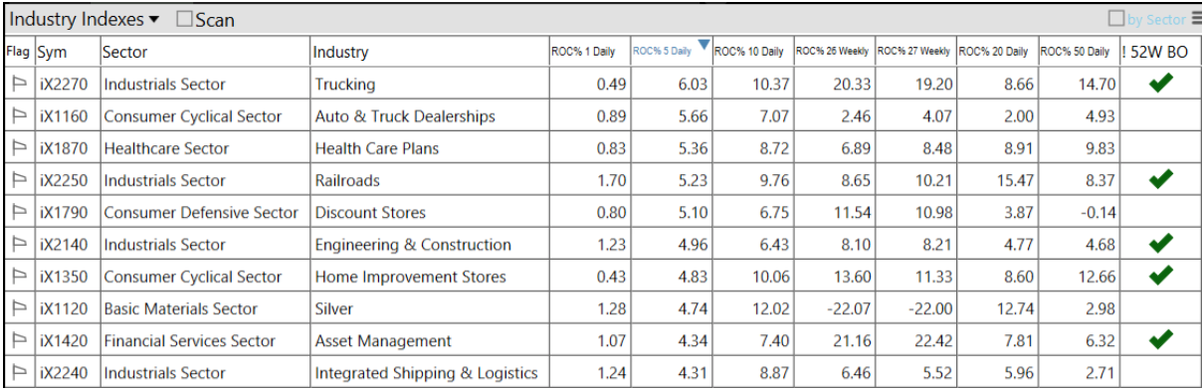Flag the Railroads industry row
The image size is (1204, 390).
(x=19, y=180)
